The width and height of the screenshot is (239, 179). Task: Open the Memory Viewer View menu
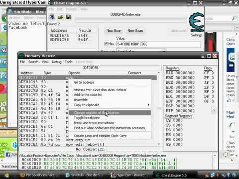(x=45, y=62)
